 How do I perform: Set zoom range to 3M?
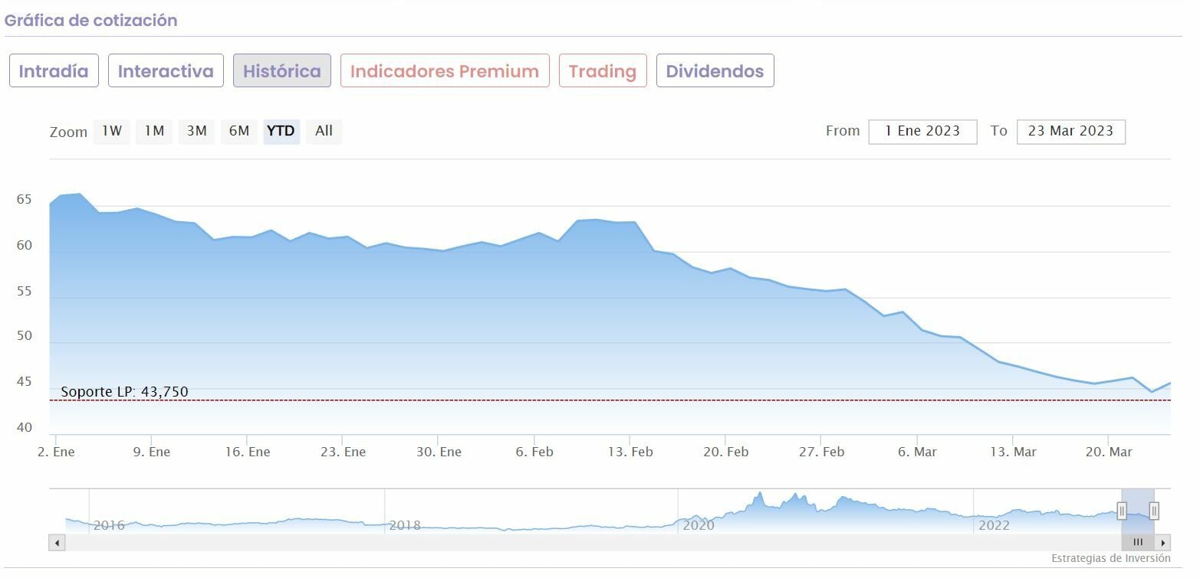click(197, 131)
